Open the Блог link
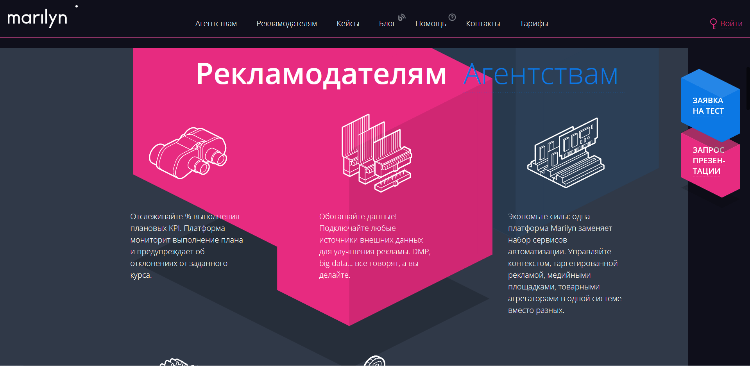This screenshot has height=366, width=750. [387, 24]
